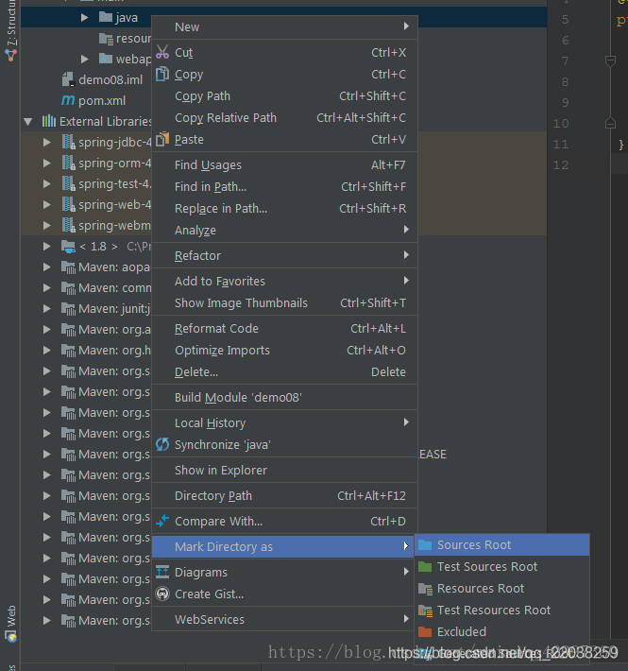Select spring-test library row
Image resolution: width=628 pixels, height=671 pixels.
tap(86, 183)
